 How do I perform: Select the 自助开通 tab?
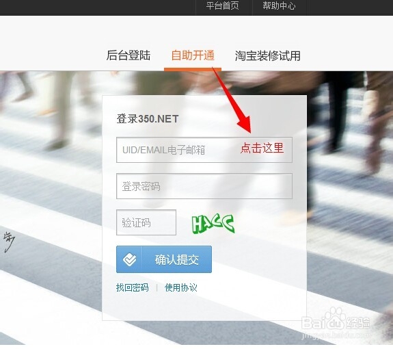tap(193, 55)
